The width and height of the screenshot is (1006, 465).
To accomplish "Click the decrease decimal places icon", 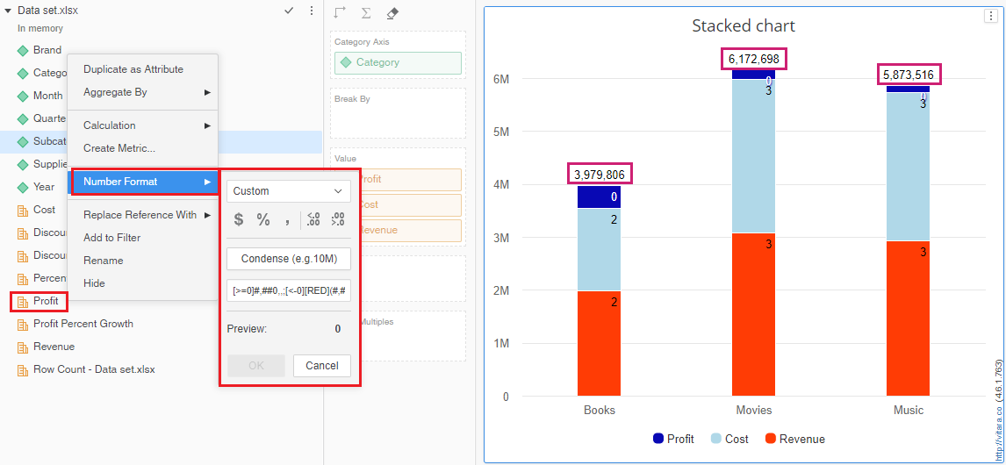I will tap(313, 220).
